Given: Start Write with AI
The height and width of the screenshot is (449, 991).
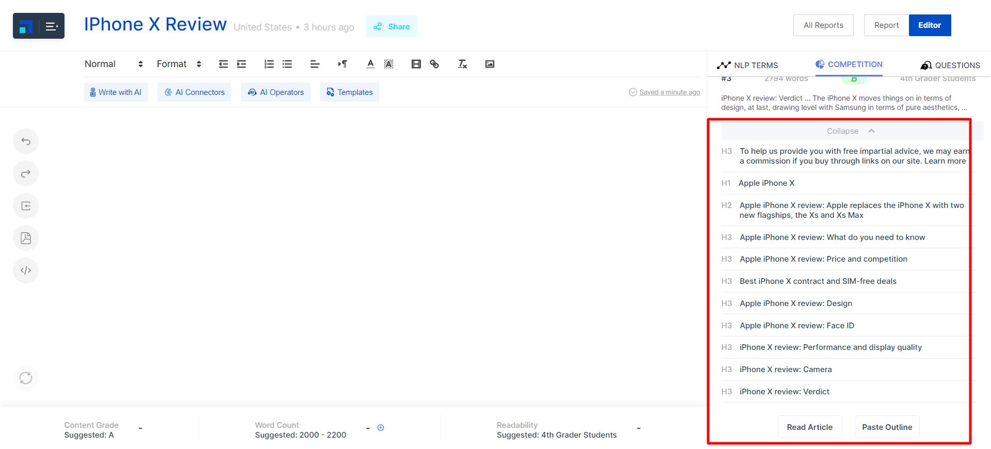Looking at the screenshot, I should [116, 92].
